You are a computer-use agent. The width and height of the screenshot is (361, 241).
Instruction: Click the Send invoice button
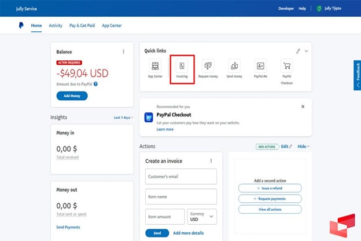coord(157,233)
